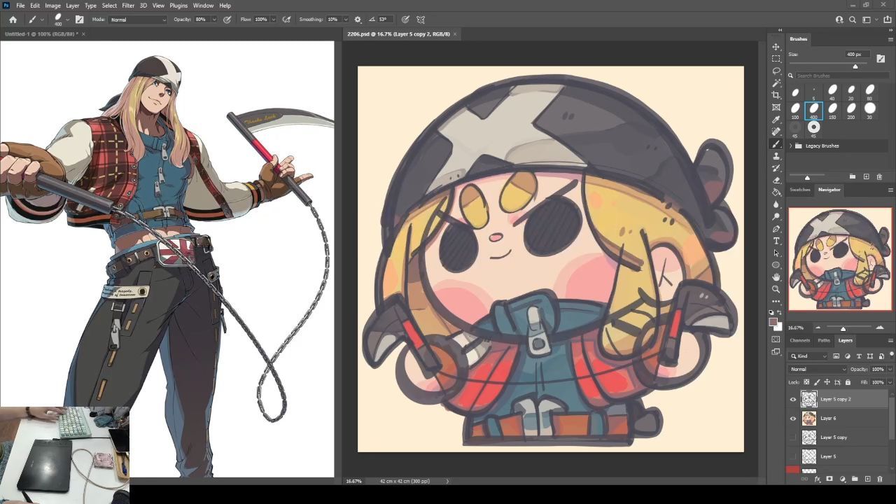
Task: Click the foreground color swatch
Action: 773,322
